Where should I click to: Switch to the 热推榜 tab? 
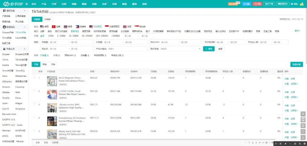click(47, 19)
